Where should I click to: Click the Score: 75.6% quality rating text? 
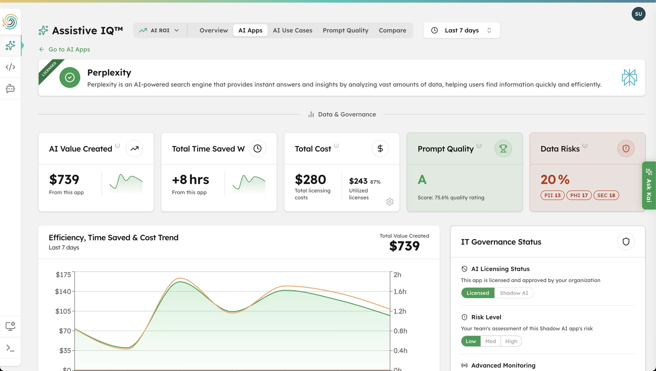click(x=451, y=197)
